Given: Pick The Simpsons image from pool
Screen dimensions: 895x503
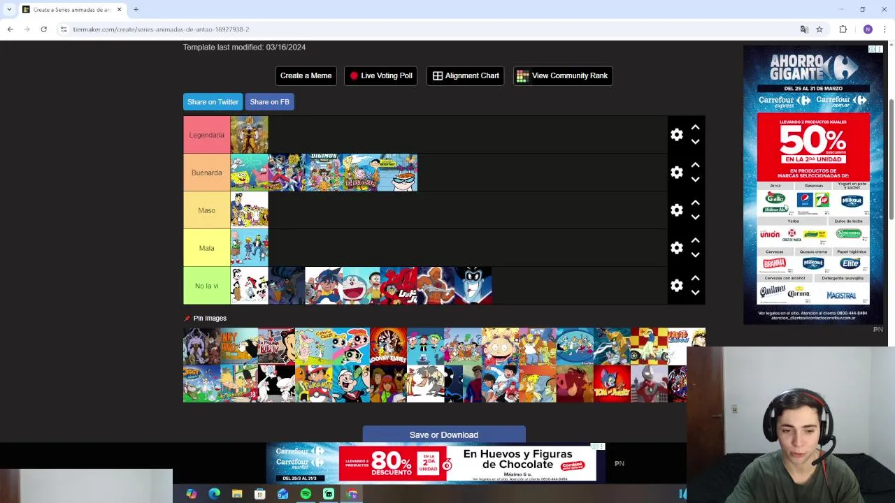Looking at the screenshot, I should 537,347.
